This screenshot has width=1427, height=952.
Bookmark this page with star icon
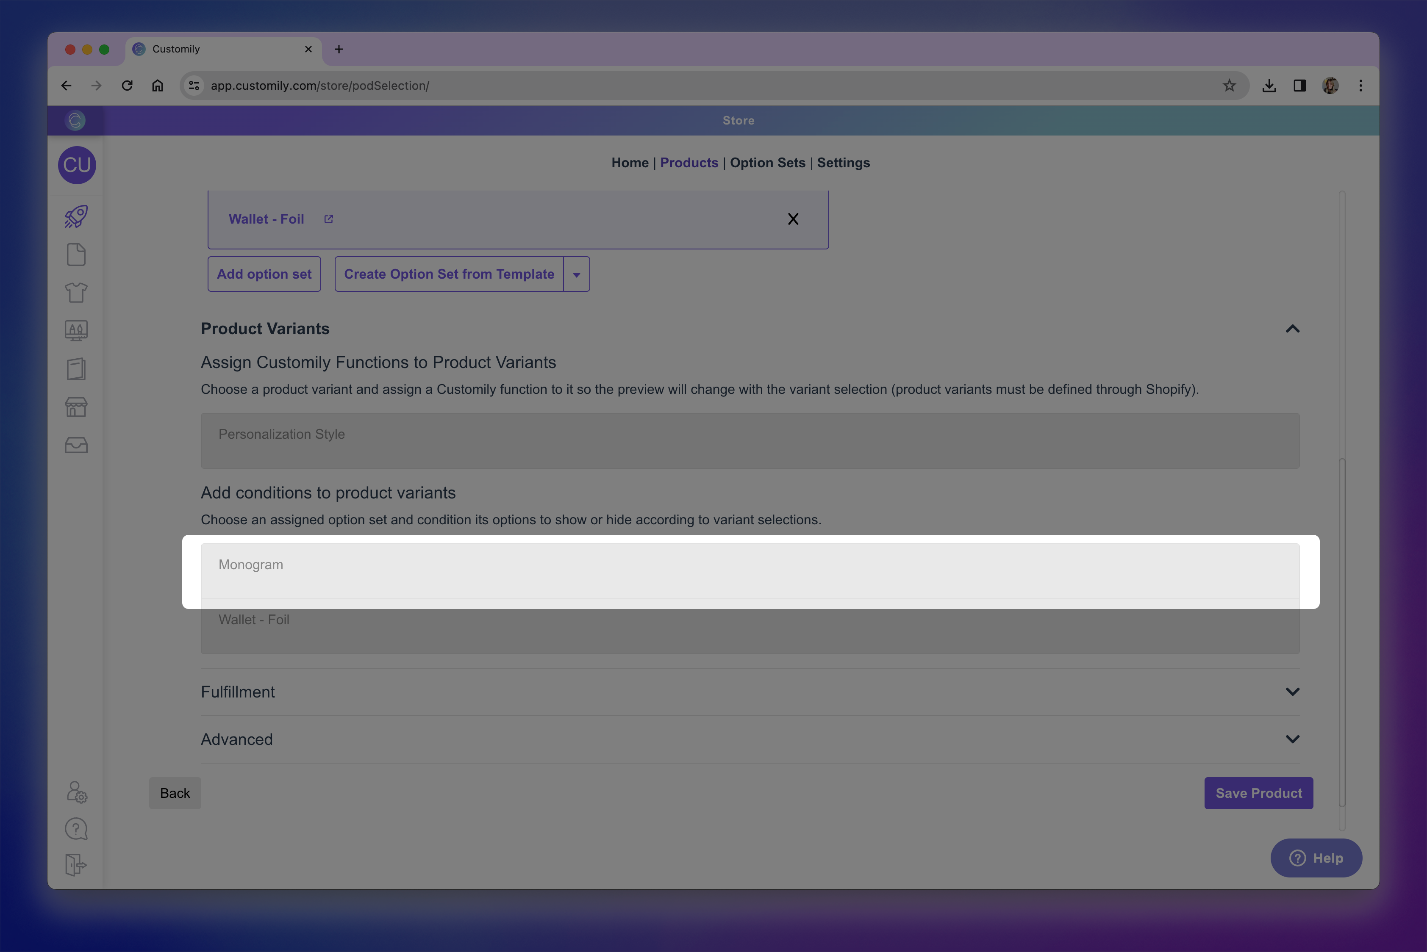click(x=1229, y=86)
